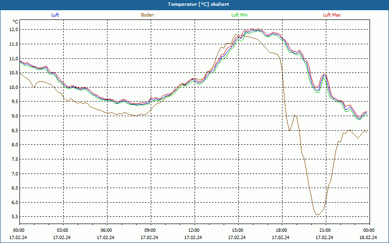Click the 6,5 y-axis value

coord(15,188)
